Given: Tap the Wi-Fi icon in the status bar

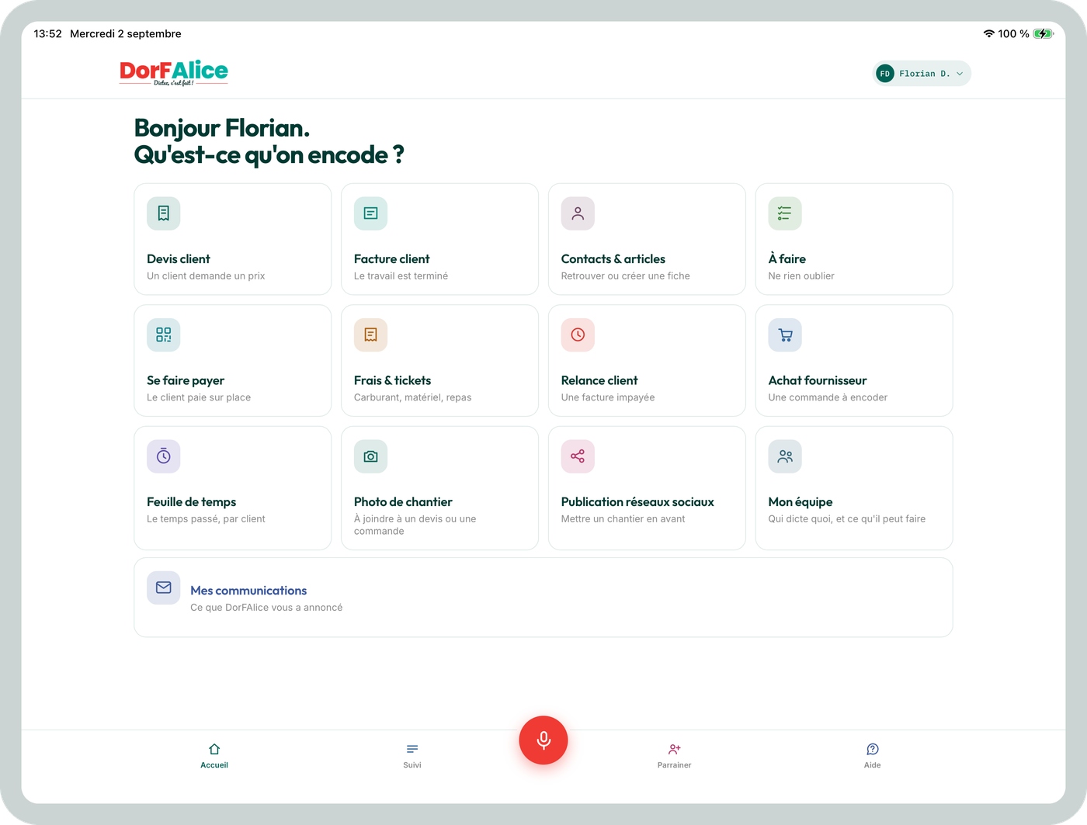Looking at the screenshot, I should click(988, 33).
